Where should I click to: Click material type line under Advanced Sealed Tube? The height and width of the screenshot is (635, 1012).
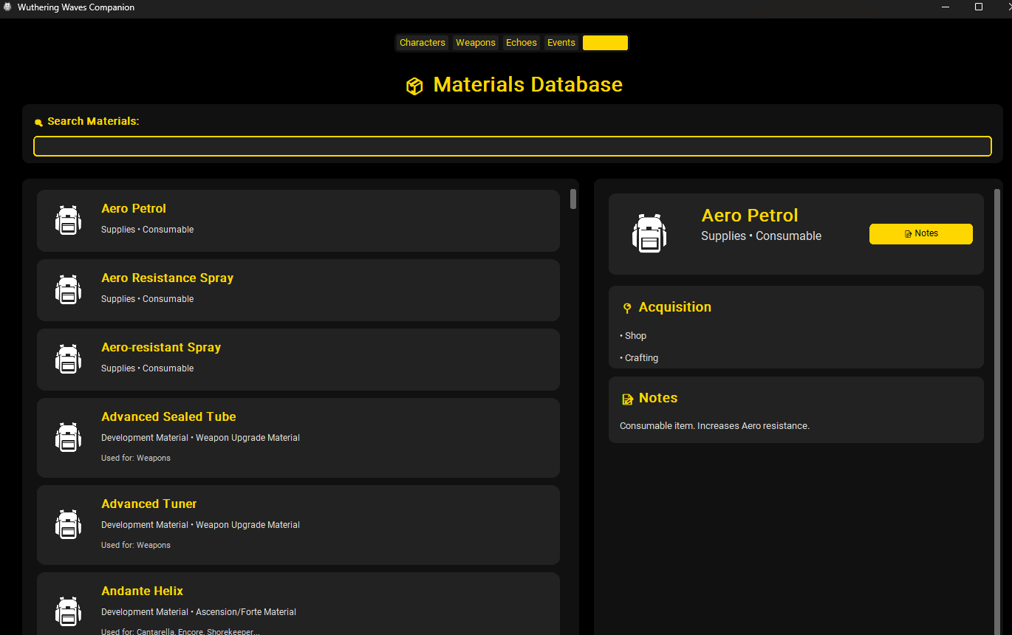201,438
